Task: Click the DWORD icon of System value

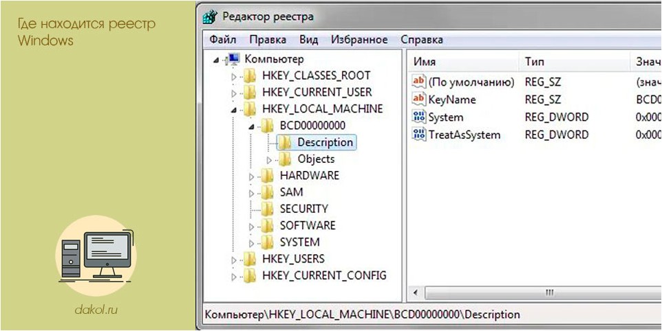Action: tap(419, 117)
